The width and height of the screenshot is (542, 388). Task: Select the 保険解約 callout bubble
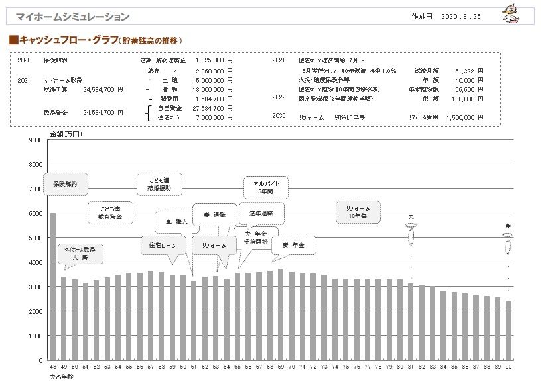click(x=65, y=184)
